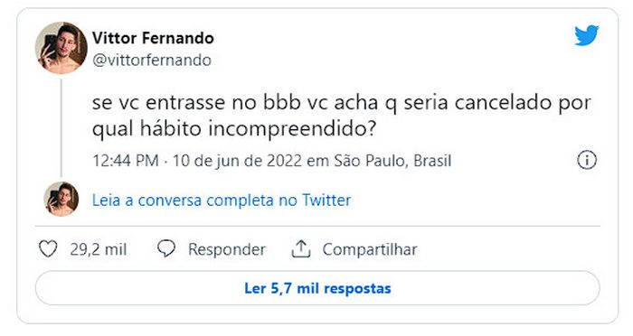
Task: Click the 12:44 PM timestamp
Action: pyautogui.click(x=126, y=161)
